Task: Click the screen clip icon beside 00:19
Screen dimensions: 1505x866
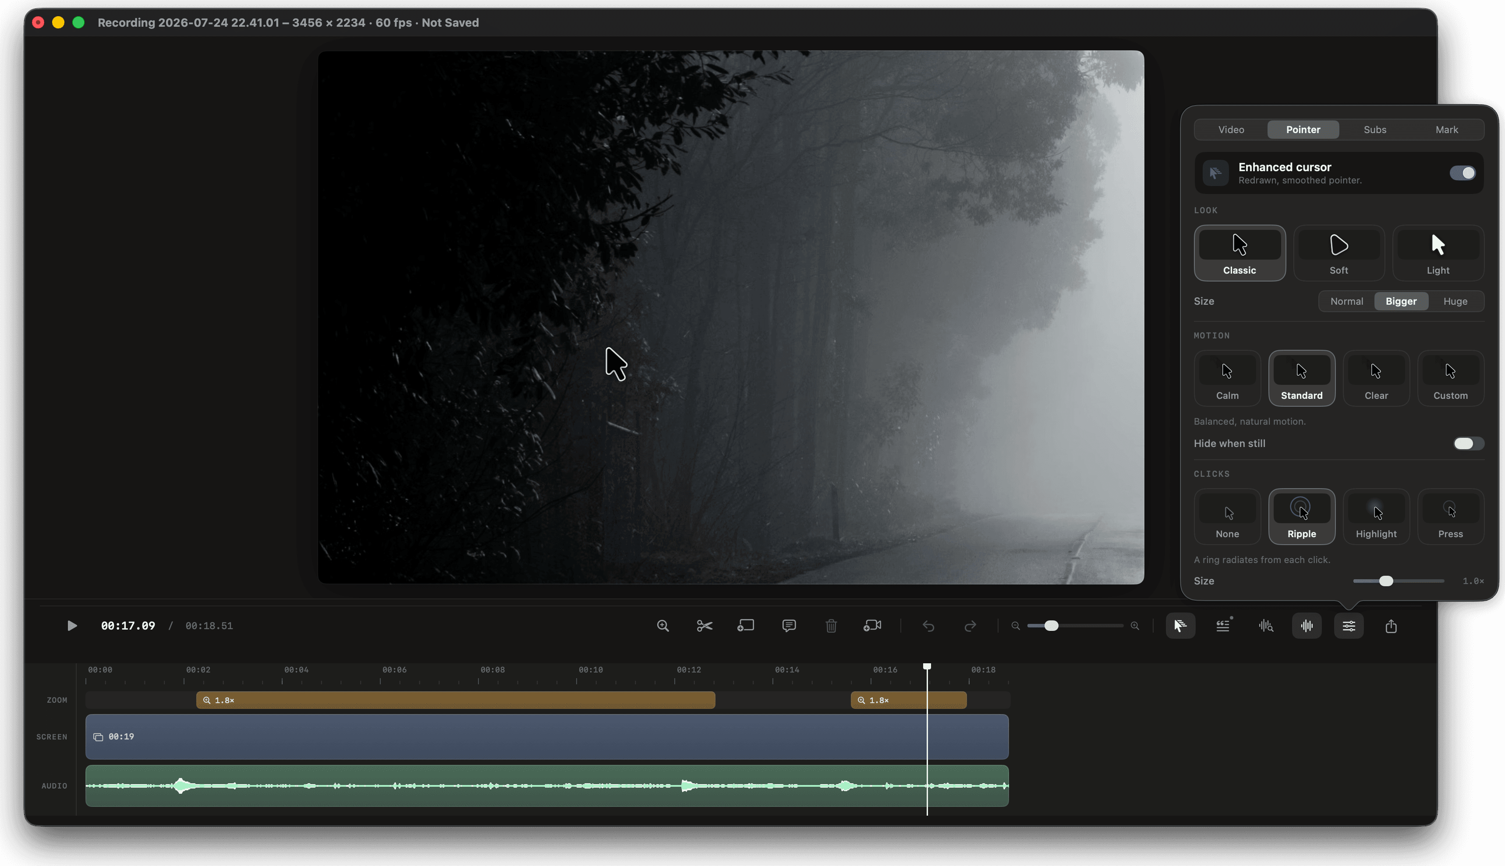Action: click(98, 737)
